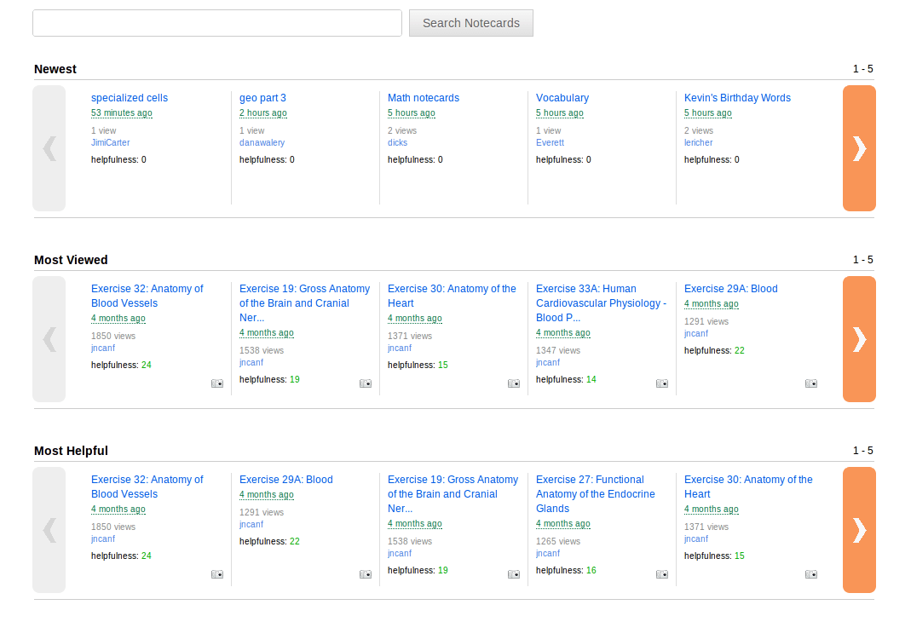Click jncanf author under 1265 views
Screen dimensions: 911x622
click(x=548, y=554)
